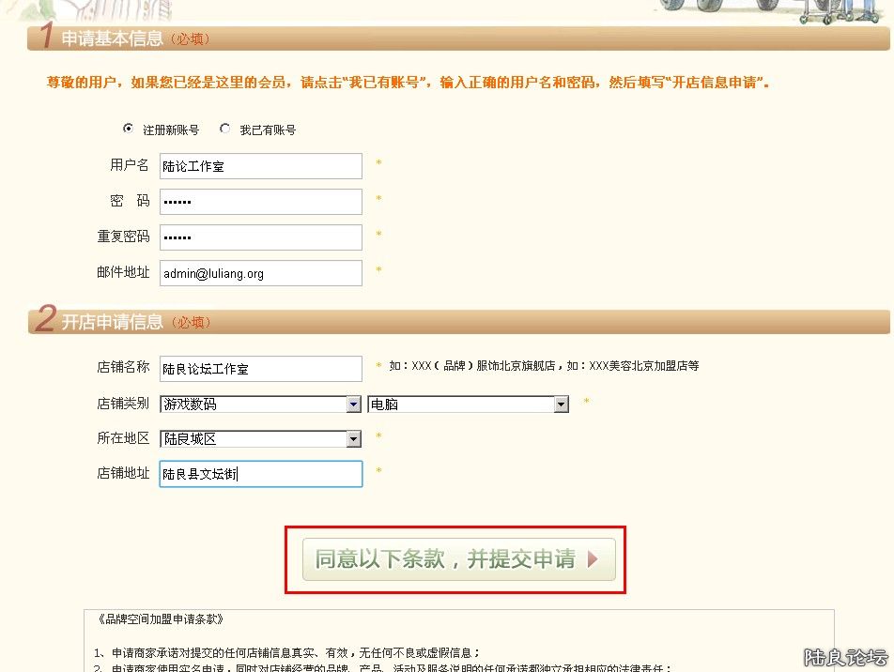Click the 重复密码 confirmation field
The height and width of the screenshot is (672, 894).
(x=260, y=237)
